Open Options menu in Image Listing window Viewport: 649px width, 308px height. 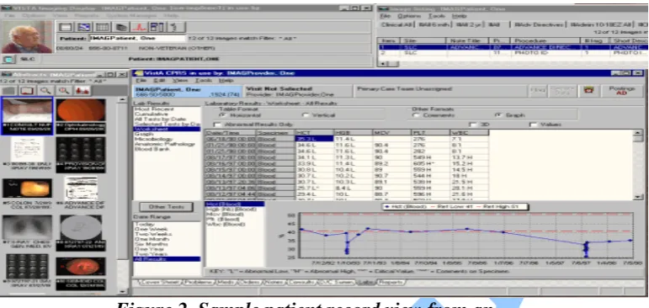click(x=408, y=16)
